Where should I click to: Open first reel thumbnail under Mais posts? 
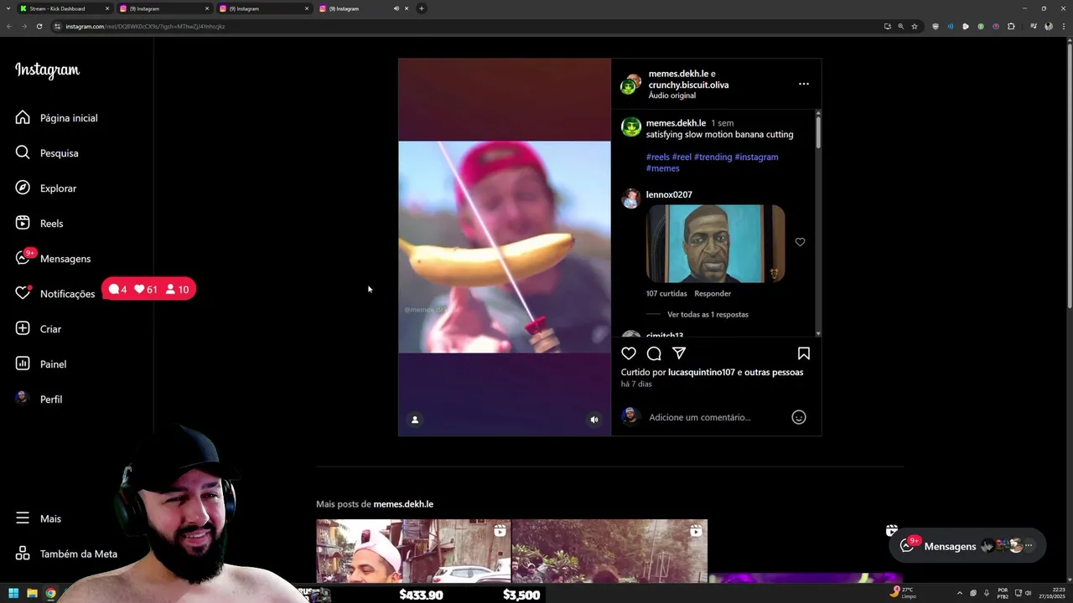(x=413, y=551)
